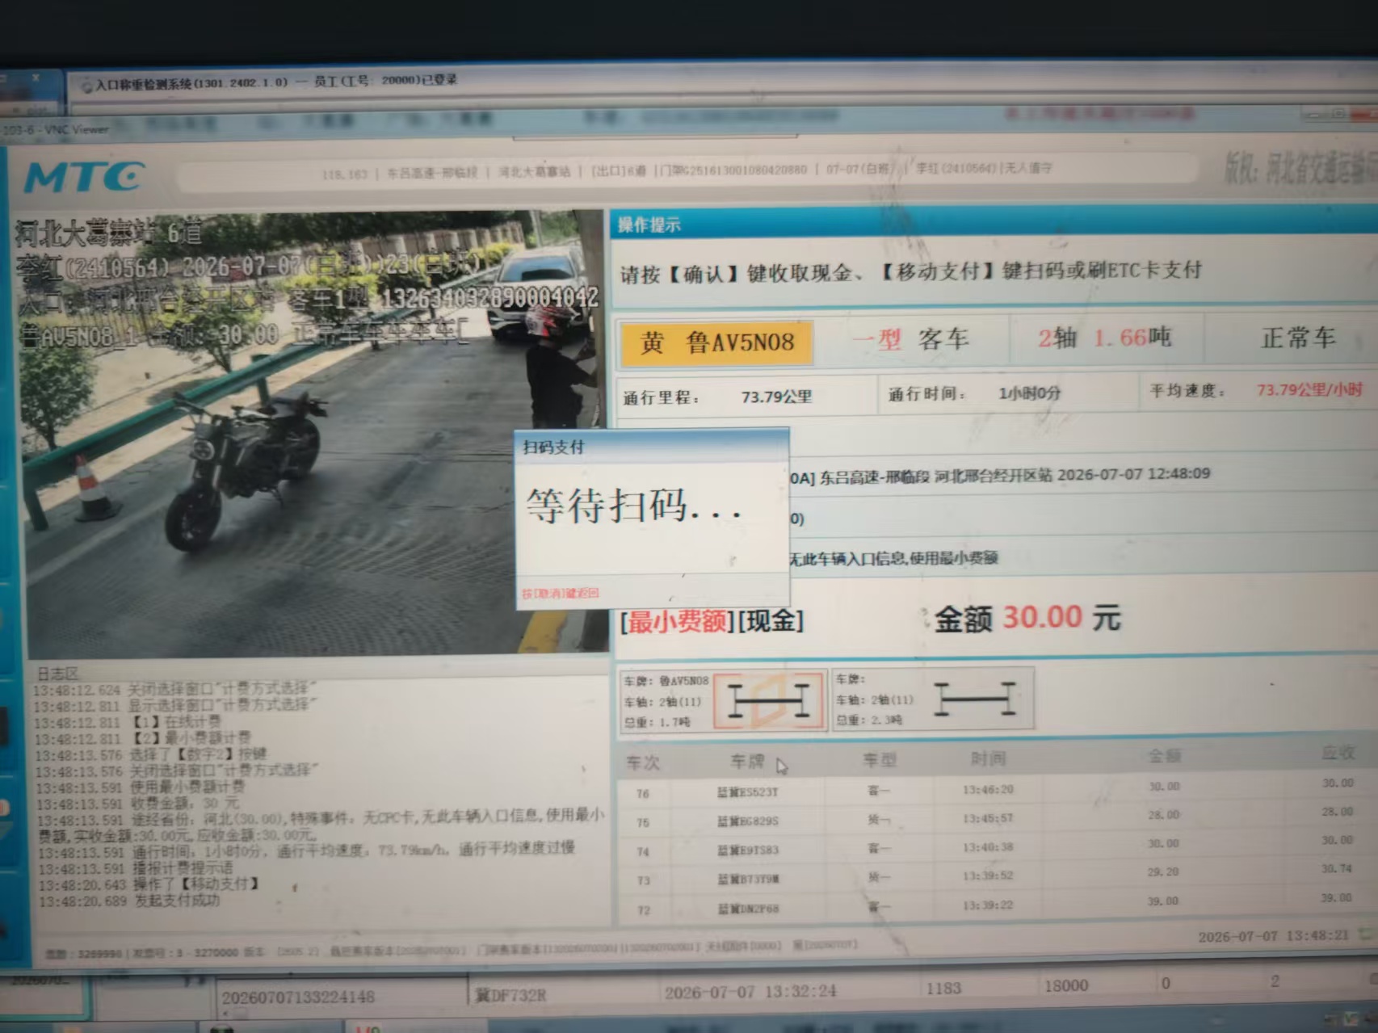Select table row with plate 冀EG829S
This screenshot has height=1033, width=1378.
(996, 818)
